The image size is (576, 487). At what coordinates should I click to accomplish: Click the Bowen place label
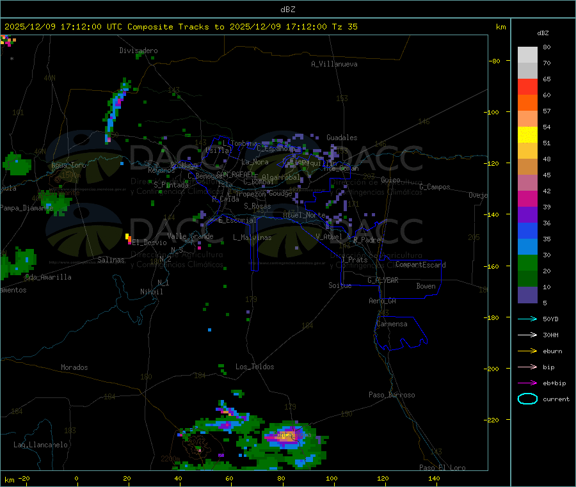click(x=426, y=286)
